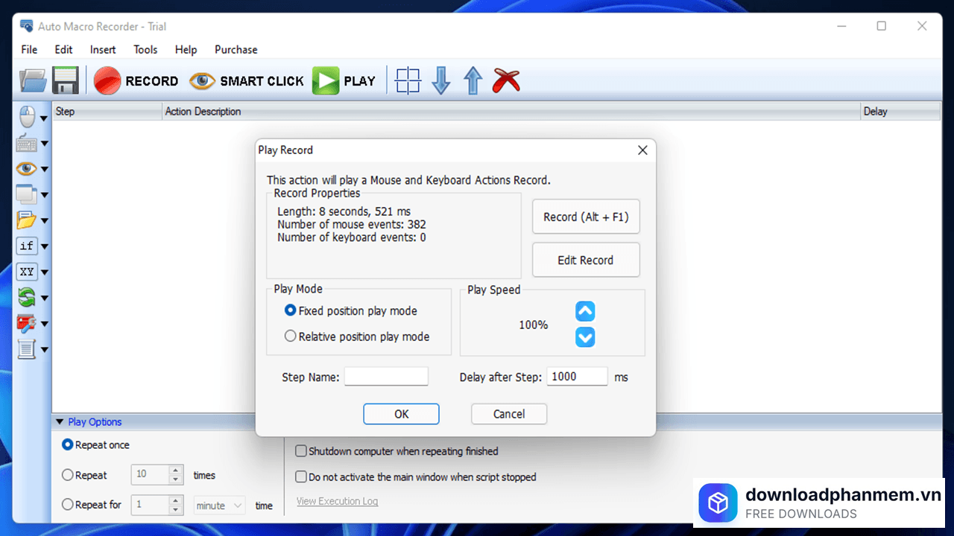Increment the Repeat times value of 10
Screen dimensions: 954x536
[176, 470]
